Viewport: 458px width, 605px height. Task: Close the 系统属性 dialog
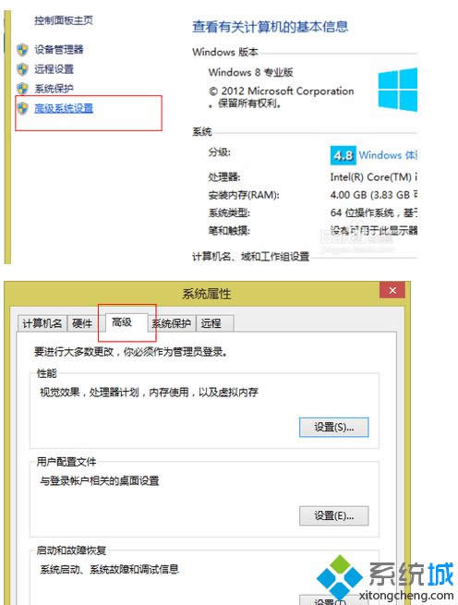pyautogui.click(x=392, y=290)
